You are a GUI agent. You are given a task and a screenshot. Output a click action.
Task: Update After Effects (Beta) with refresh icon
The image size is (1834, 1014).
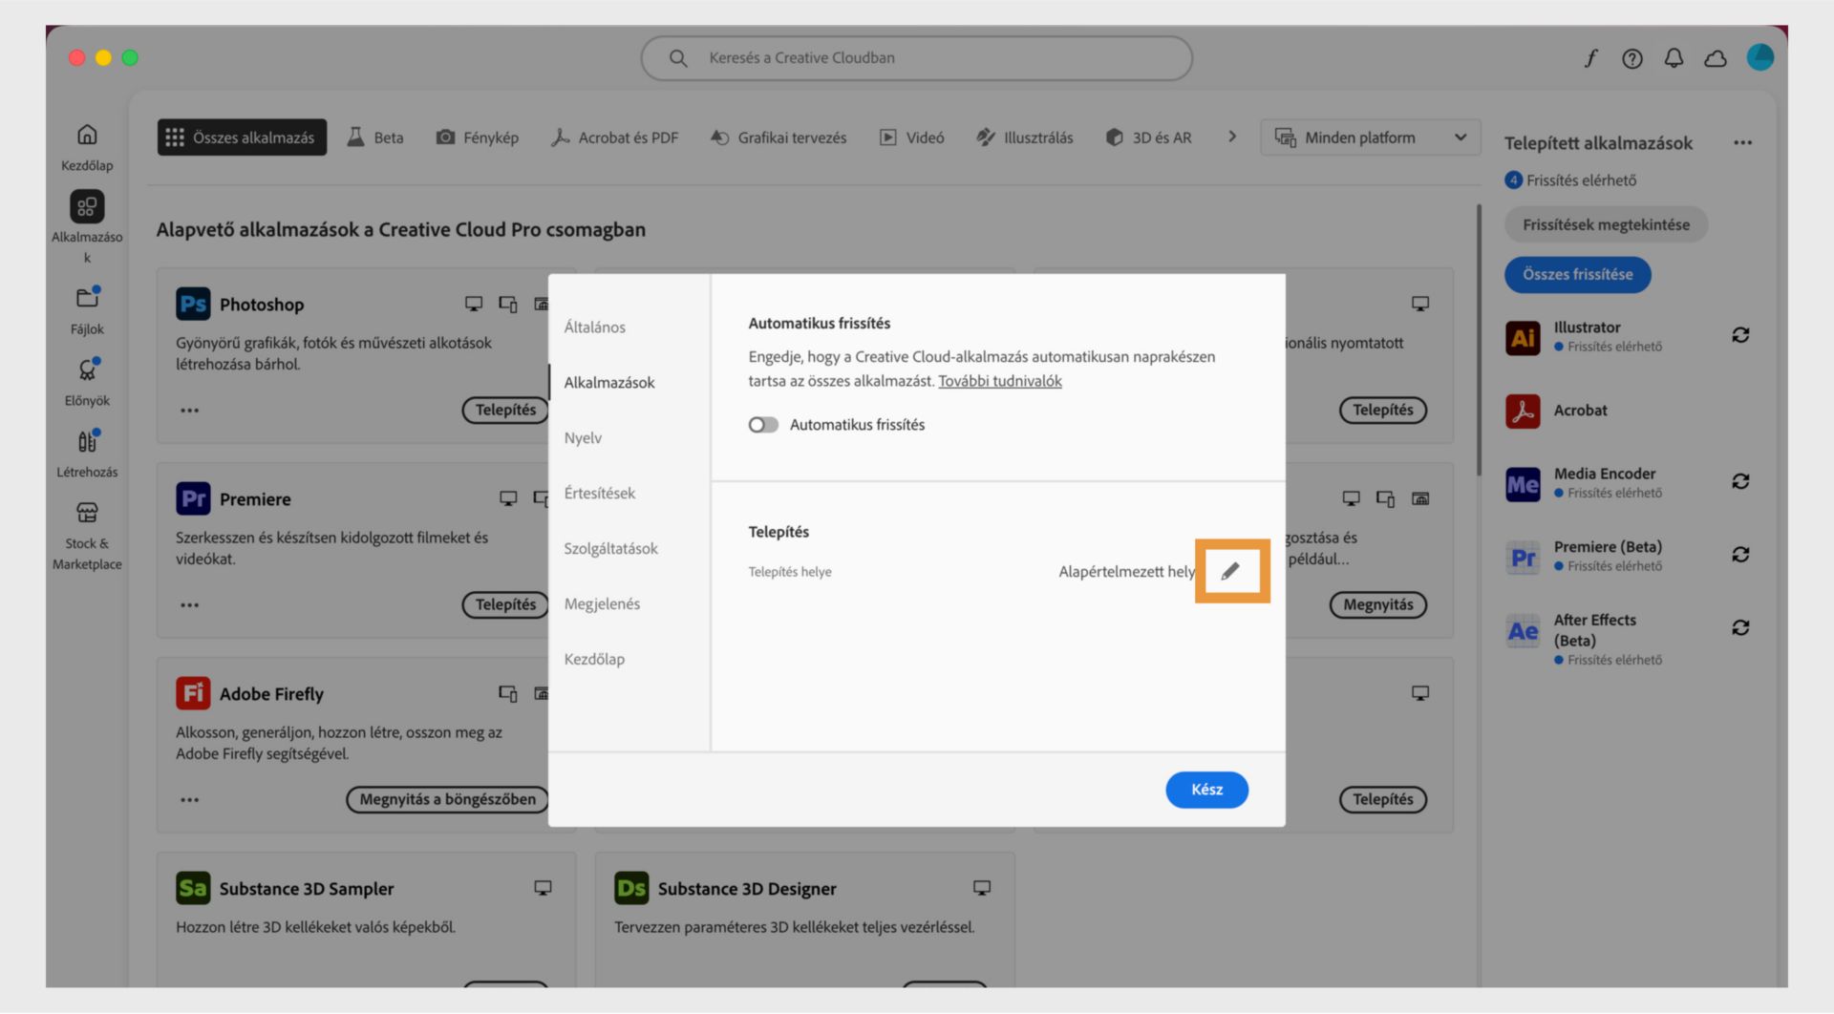click(1740, 627)
